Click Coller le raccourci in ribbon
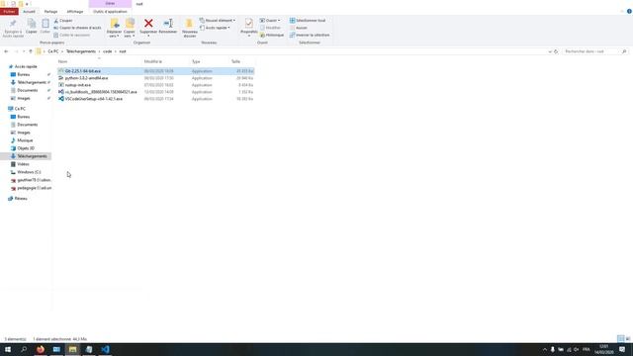Image resolution: width=633 pixels, height=356 pixels. coord(72,36)
